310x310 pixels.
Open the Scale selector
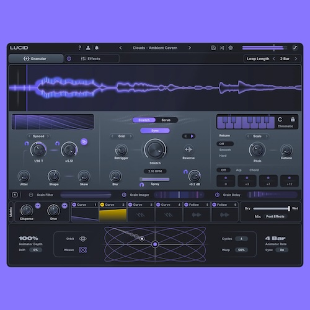click(257, 136)
